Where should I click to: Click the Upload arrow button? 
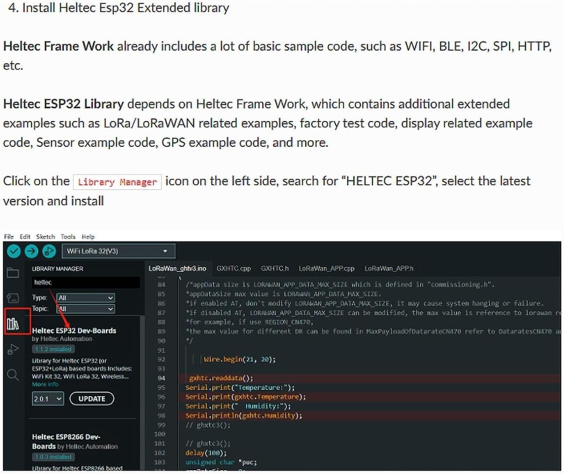[31, 251]
